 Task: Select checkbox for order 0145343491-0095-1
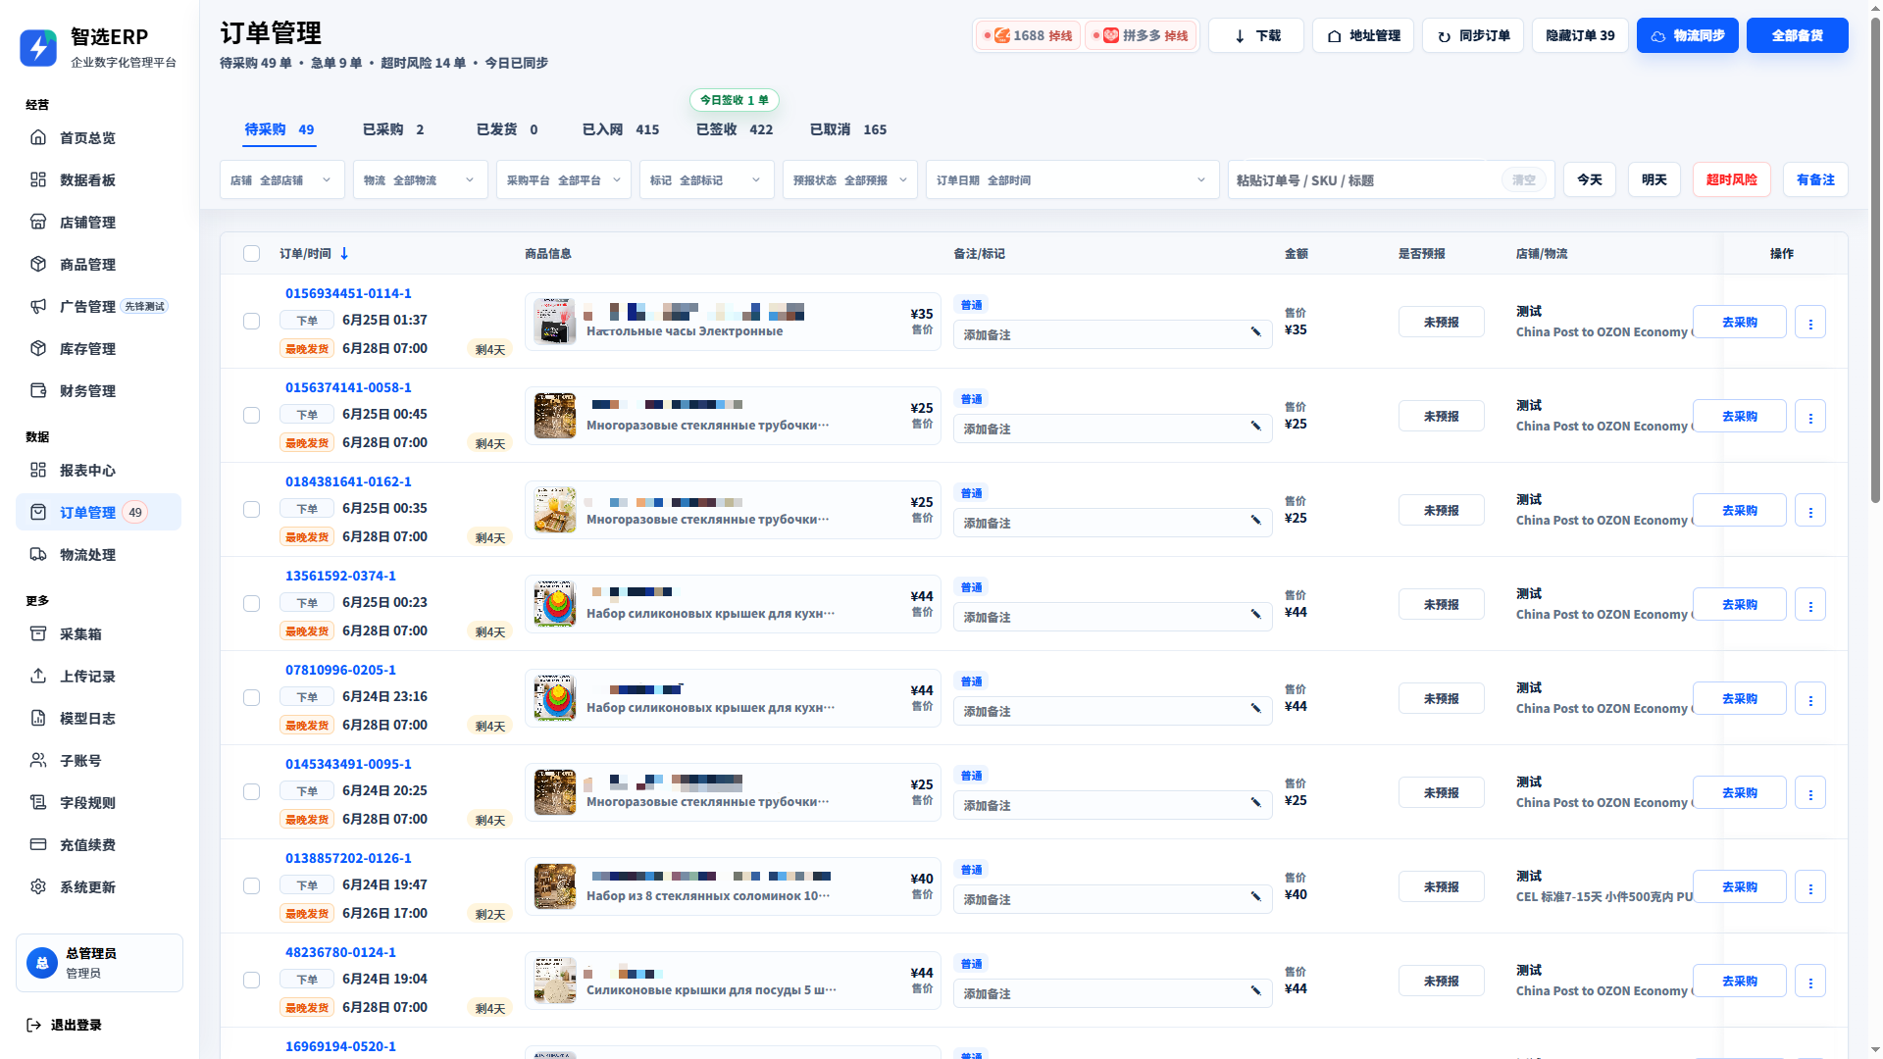click(x=252, y=791)
